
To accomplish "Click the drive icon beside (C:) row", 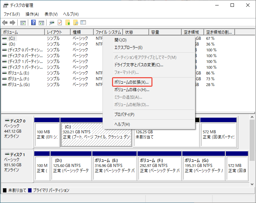I will (4, 38).
